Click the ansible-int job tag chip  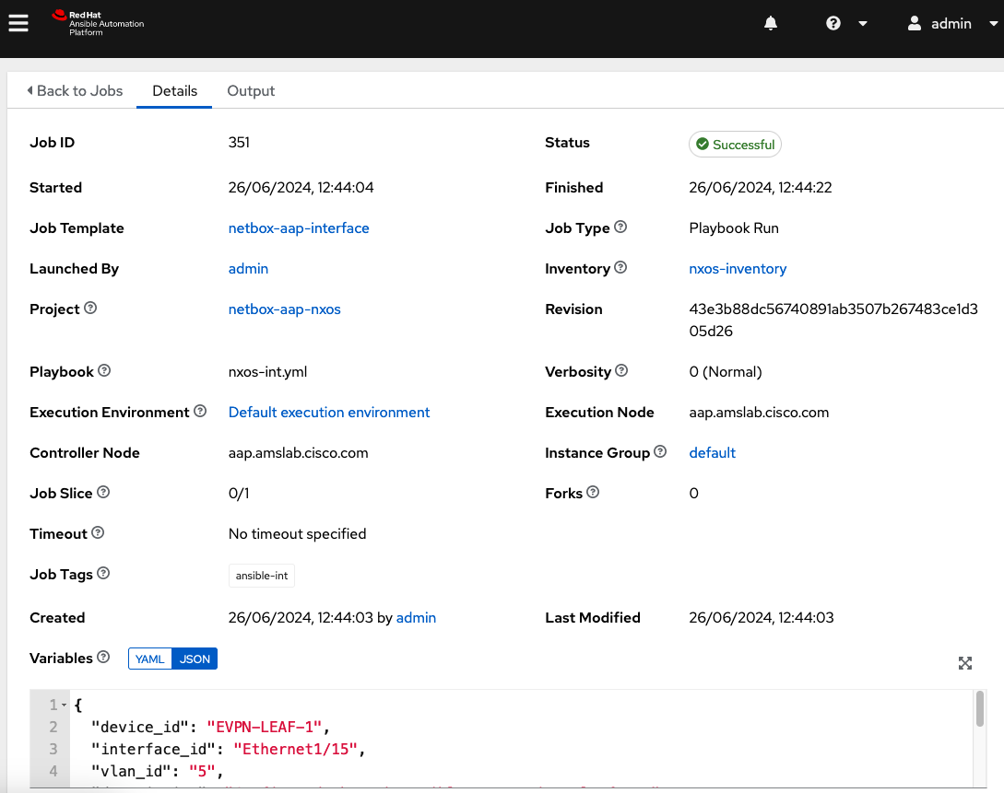click(x=262, y=576)
